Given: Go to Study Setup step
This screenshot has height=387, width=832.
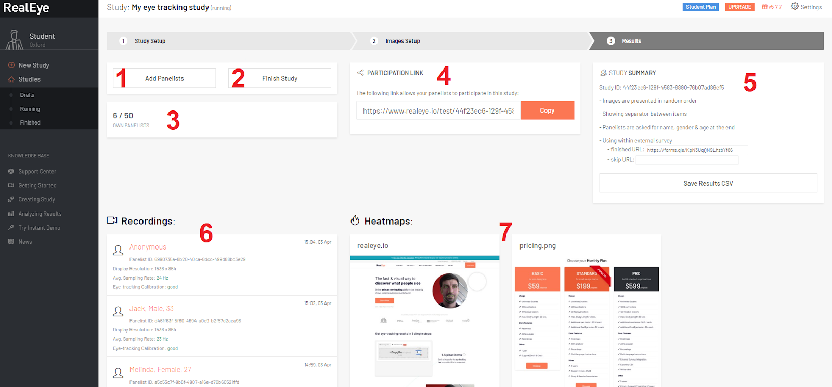Looking at the screenshot, I should click(150, 41).
